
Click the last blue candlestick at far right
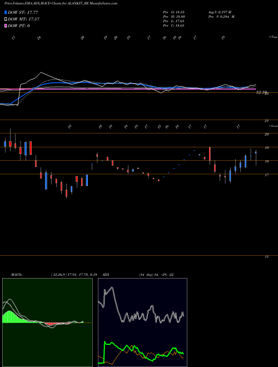click(x=256, y=152)
